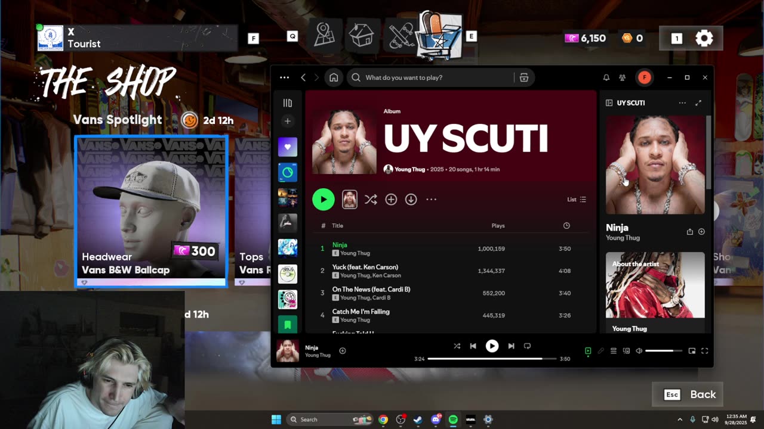Open the game settings gear
The image size is (764, 429).
point(704,38)
